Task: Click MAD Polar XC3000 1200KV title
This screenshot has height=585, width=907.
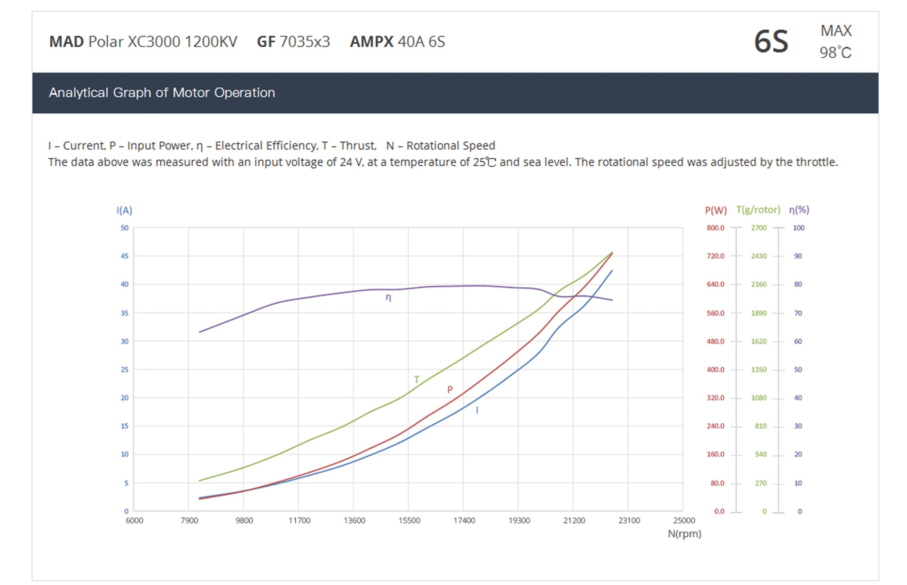Action: 143,42
